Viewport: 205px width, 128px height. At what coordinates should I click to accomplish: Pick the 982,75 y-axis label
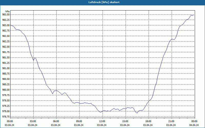pyautogui.click(x=6, y=30)
